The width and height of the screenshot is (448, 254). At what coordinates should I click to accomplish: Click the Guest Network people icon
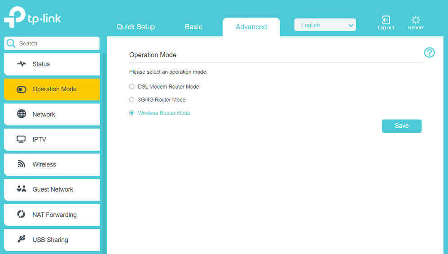(22, 189)
